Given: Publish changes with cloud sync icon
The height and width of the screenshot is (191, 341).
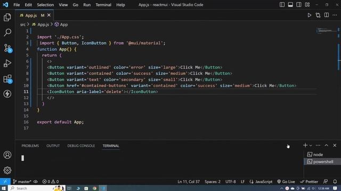Looking at the screenshot, I should pyautogui.click(x=36, y=181).
